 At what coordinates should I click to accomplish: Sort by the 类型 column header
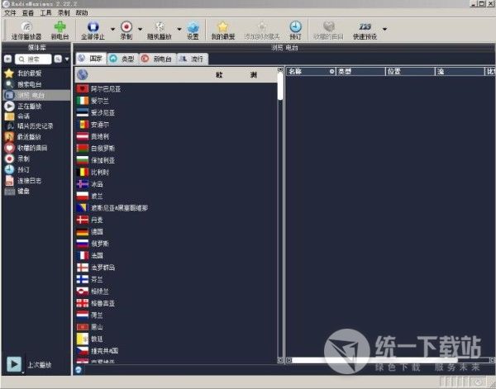tap(360, 71)
